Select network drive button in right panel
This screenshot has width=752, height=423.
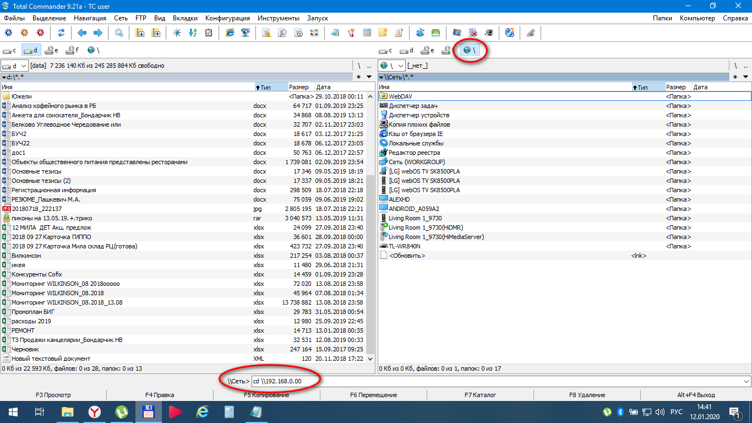[470, 50]
